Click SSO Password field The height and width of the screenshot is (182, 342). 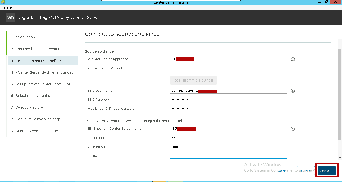click(x=228, y=100)
